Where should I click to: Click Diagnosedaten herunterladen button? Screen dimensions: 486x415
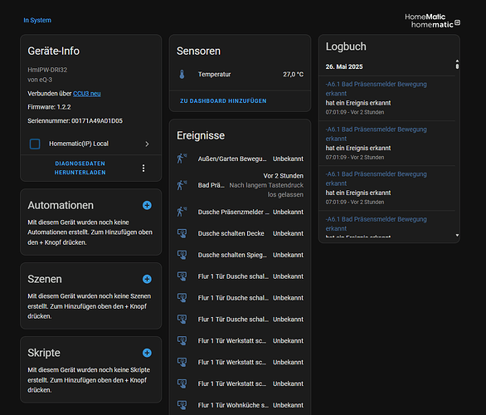(80, 168)
